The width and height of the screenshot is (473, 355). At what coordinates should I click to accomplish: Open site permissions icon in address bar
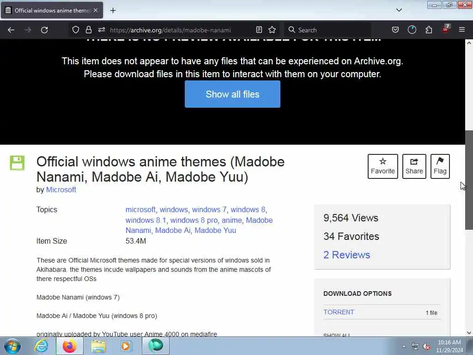click(101, 30)
